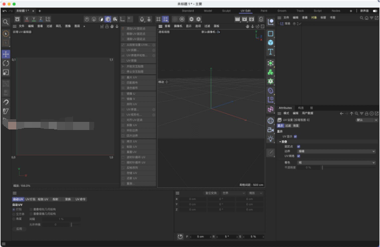Add a Null object from vertical palette
The width and height of the screenshot is (380, 247).
click(x=271, y=22)
